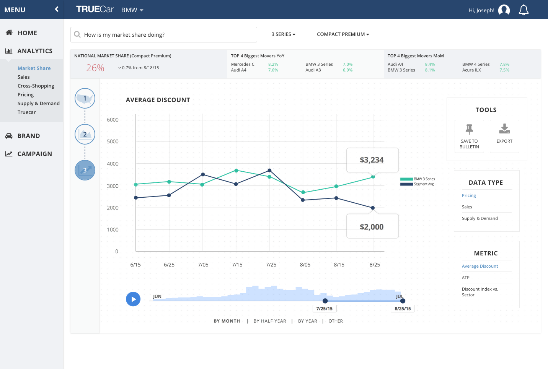Click BMW 4 Series in MoM movers
Screen dimensions: 548x369
pos(476,64)
